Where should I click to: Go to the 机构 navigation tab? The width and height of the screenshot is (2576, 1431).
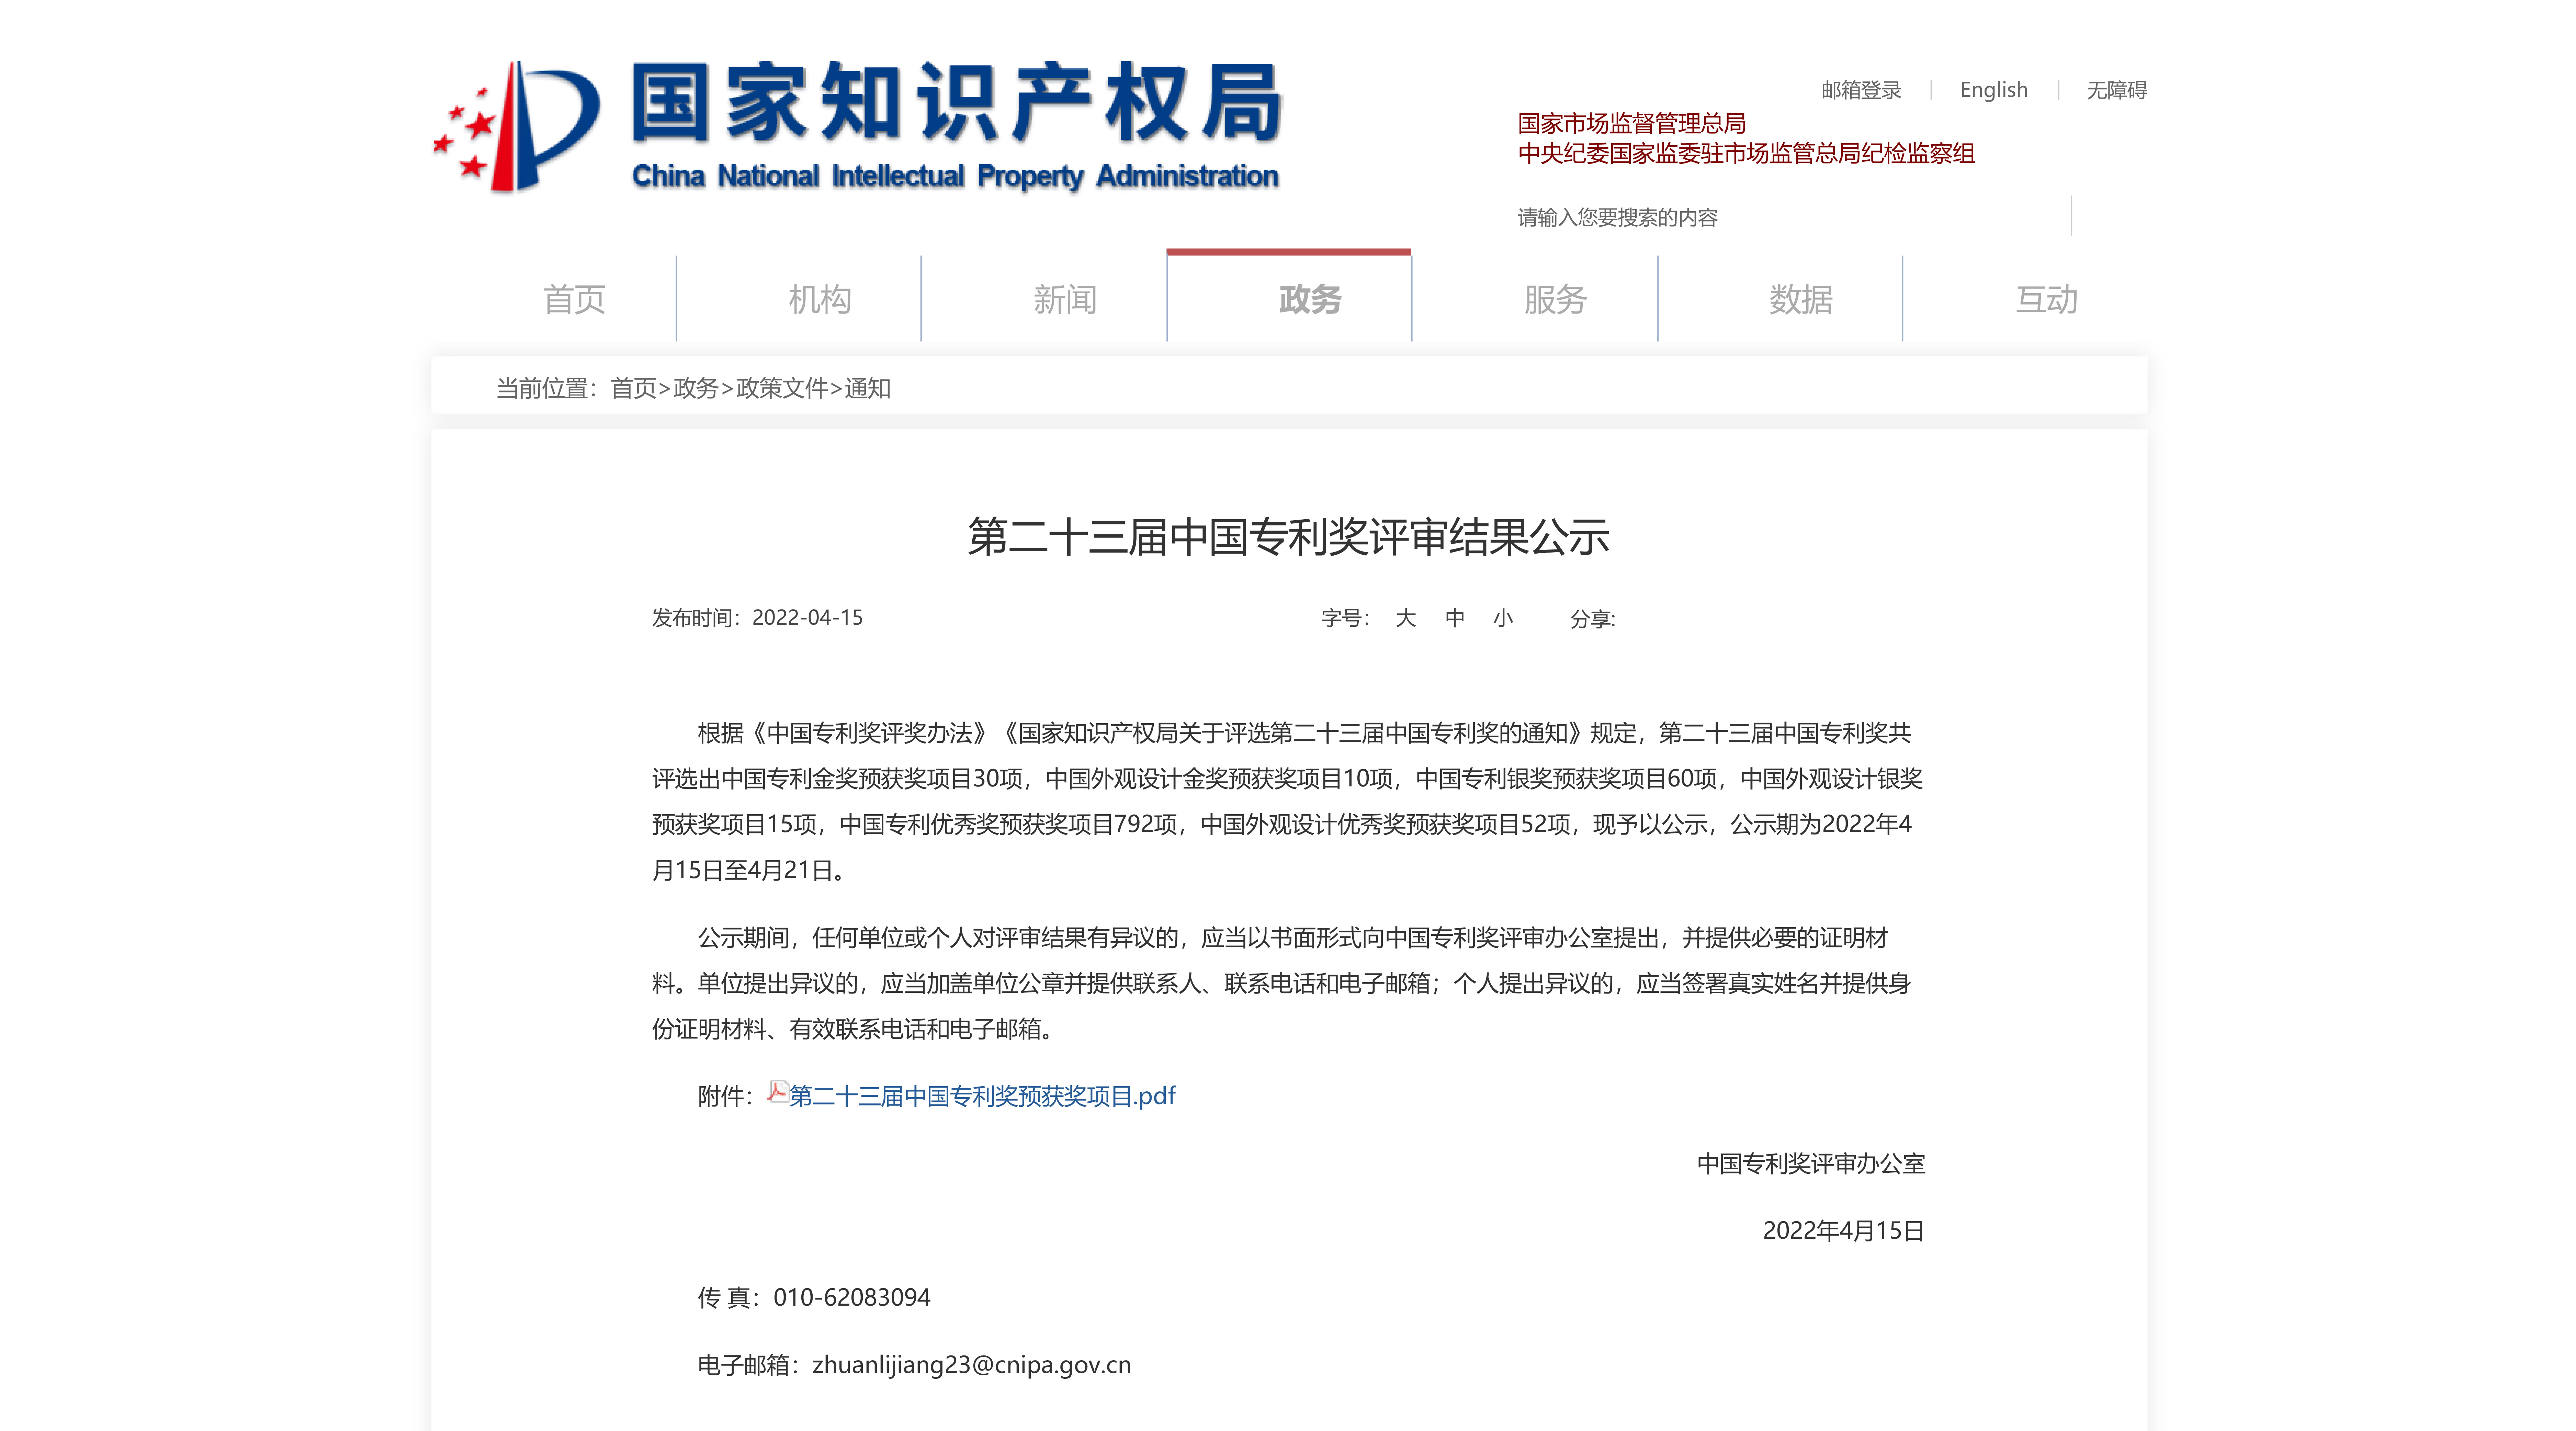[x=819, y=299]
